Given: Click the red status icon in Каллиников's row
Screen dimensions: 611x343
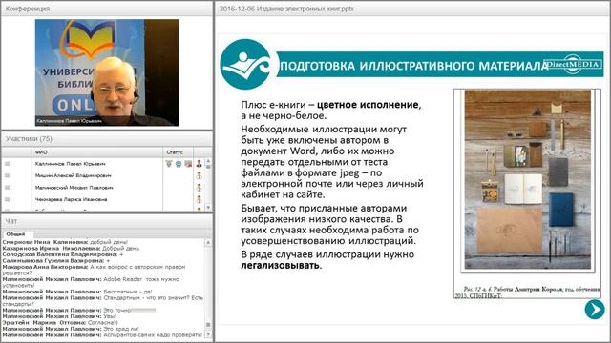Looking at the screenshot, I should tap(188, 164).
